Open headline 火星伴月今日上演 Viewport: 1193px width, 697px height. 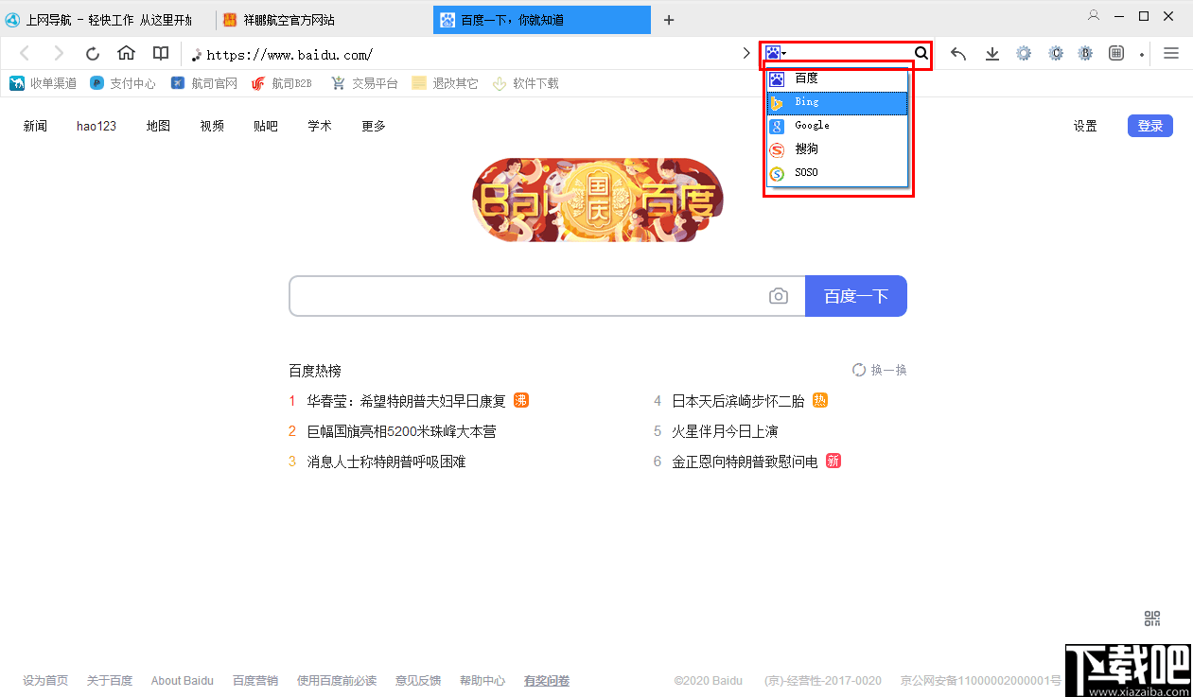tap(725, 431)
